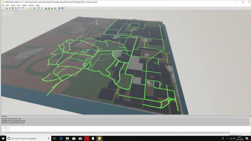The width and height of the screenshot is (251, 141).
Task: Open the Scripts menu
Action: coord(24,5)
